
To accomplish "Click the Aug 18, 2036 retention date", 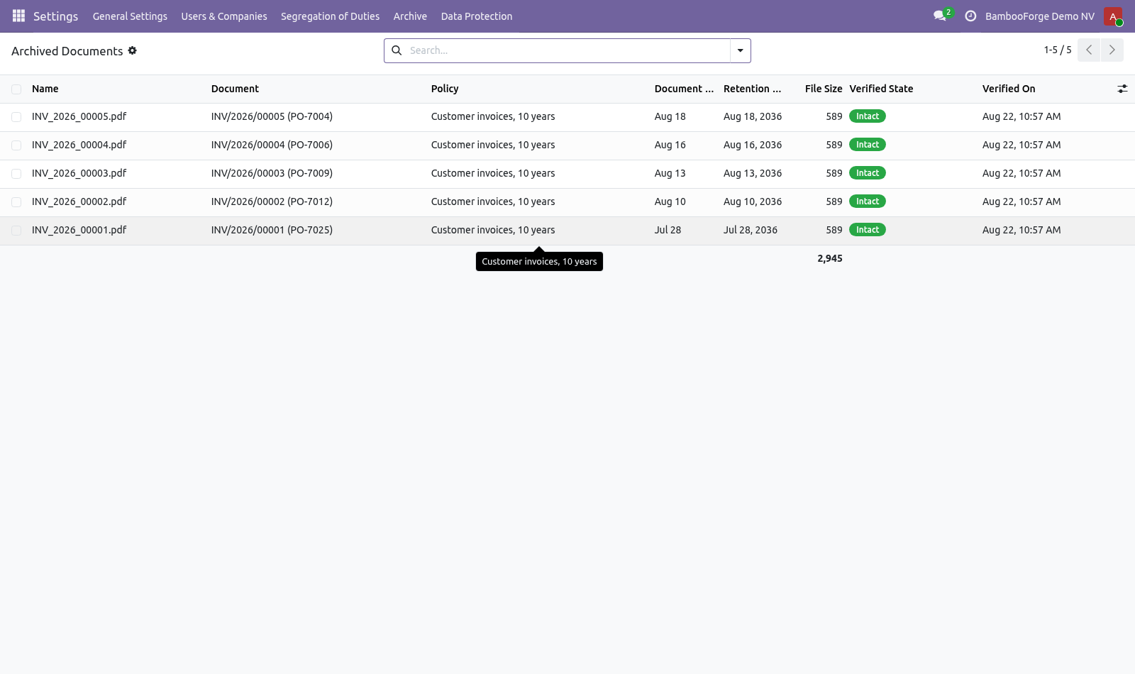I will (x=753, y=116).
